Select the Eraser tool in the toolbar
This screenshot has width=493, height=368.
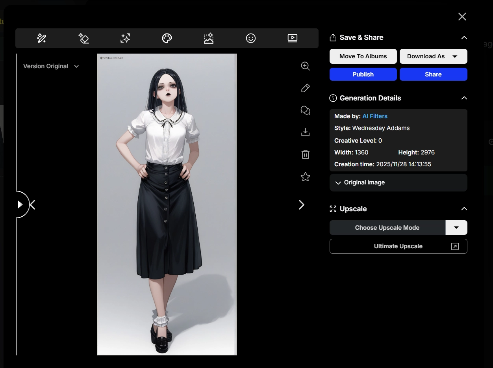click(83, 38)
